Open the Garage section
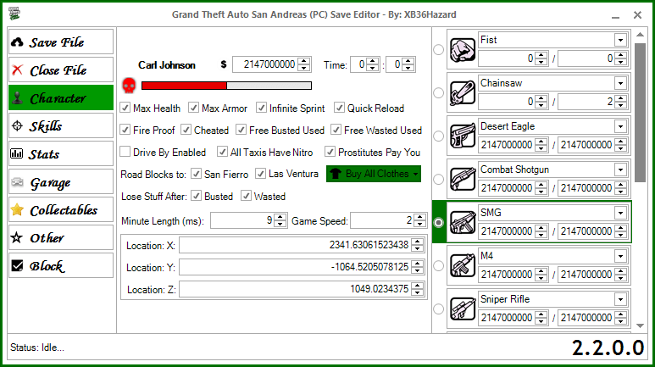The height and width of the screenshot is (367, 655). point(61,182)
